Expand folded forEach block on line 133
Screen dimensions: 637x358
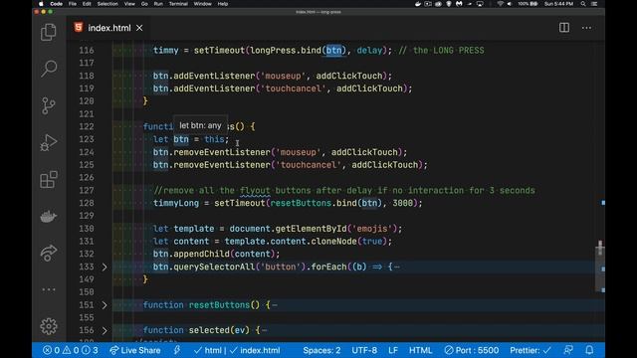click(x=105, y=267)
